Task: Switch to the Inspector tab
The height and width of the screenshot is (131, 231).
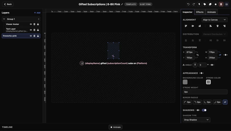Action: tap(187, 12)
